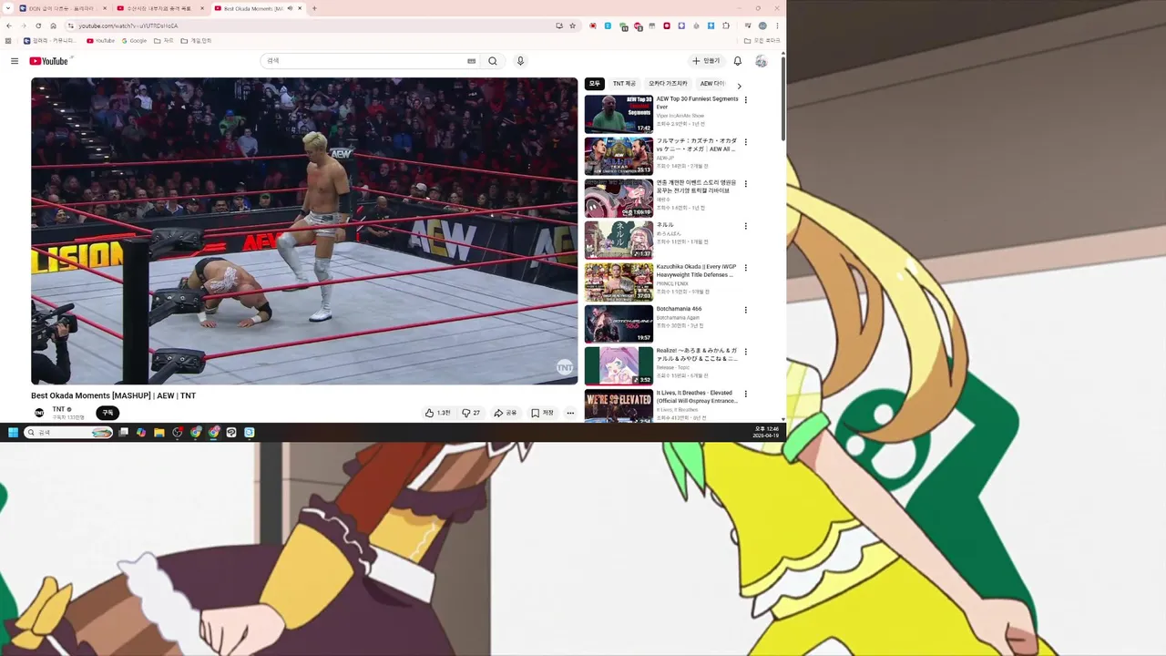The width and height of the screenshot is (1166, 656).
Task: Go to YouTube home via logo
Action: tap(48, 61)
